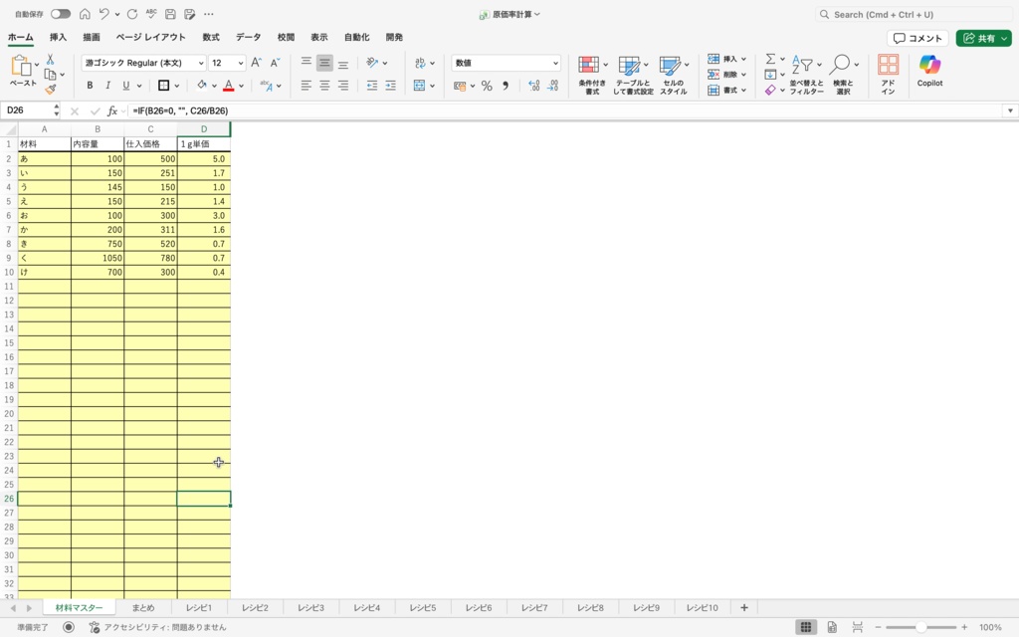The height and width of the screenshot is (637, 1019).
Task: Click the コメント button
Action: [917, 39]
